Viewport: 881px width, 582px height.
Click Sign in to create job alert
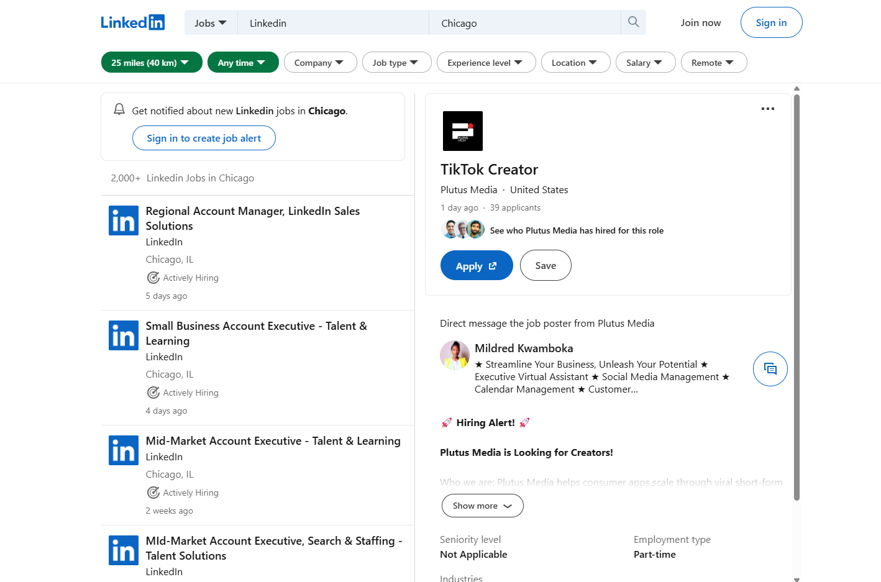(x=204, y=138)
